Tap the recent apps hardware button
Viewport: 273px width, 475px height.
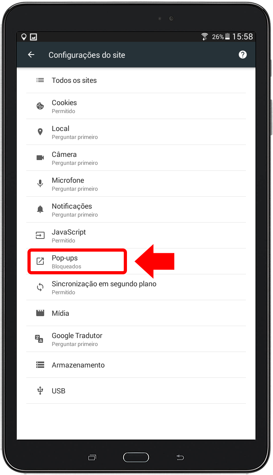(x=92, y=457)
